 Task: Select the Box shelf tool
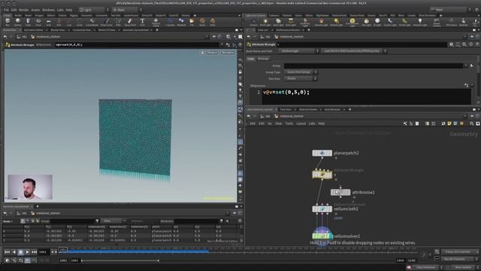(x=8, y=22)
